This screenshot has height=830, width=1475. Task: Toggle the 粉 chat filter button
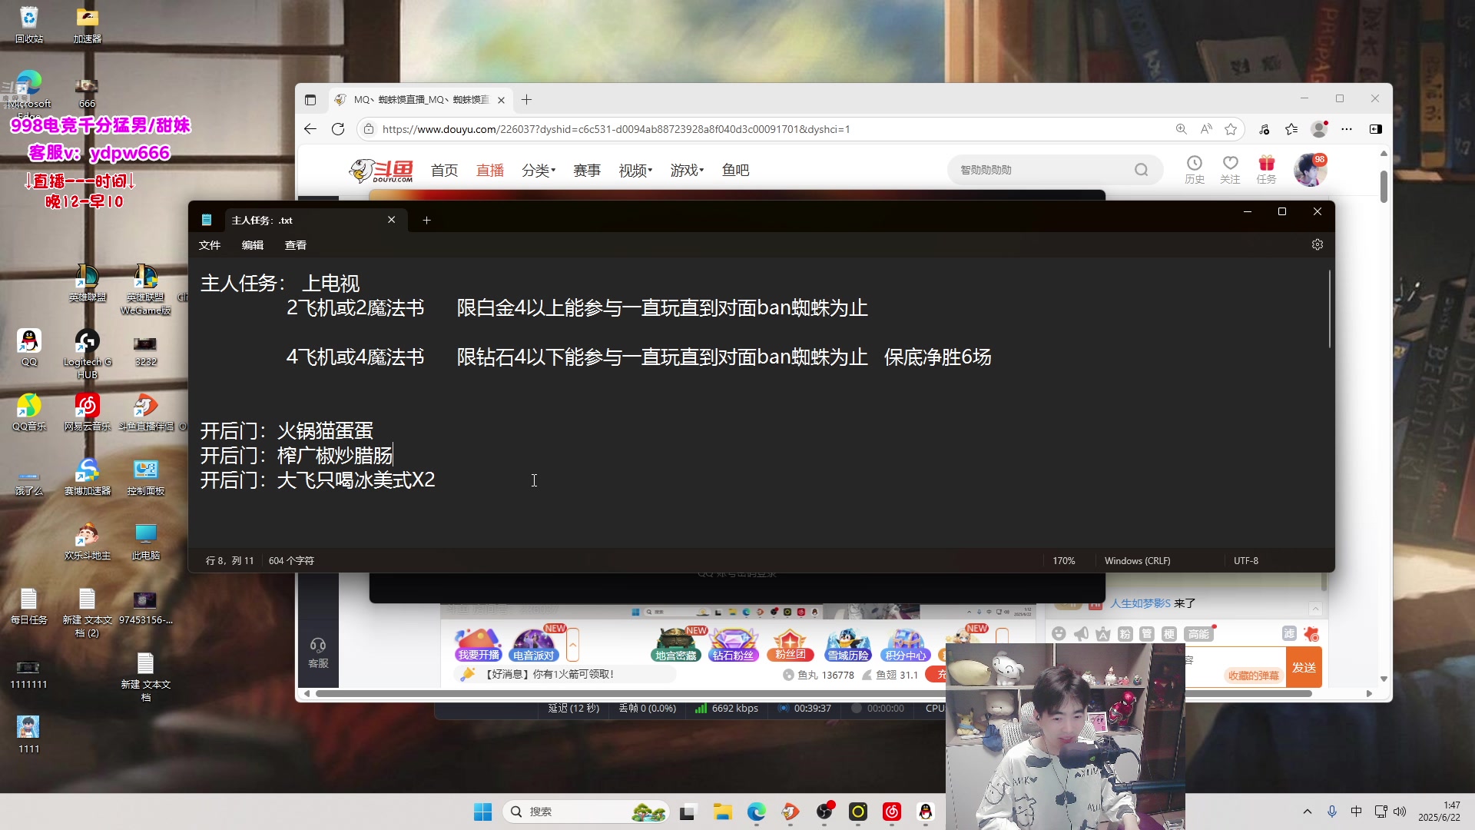click(x=1125, y=634)
